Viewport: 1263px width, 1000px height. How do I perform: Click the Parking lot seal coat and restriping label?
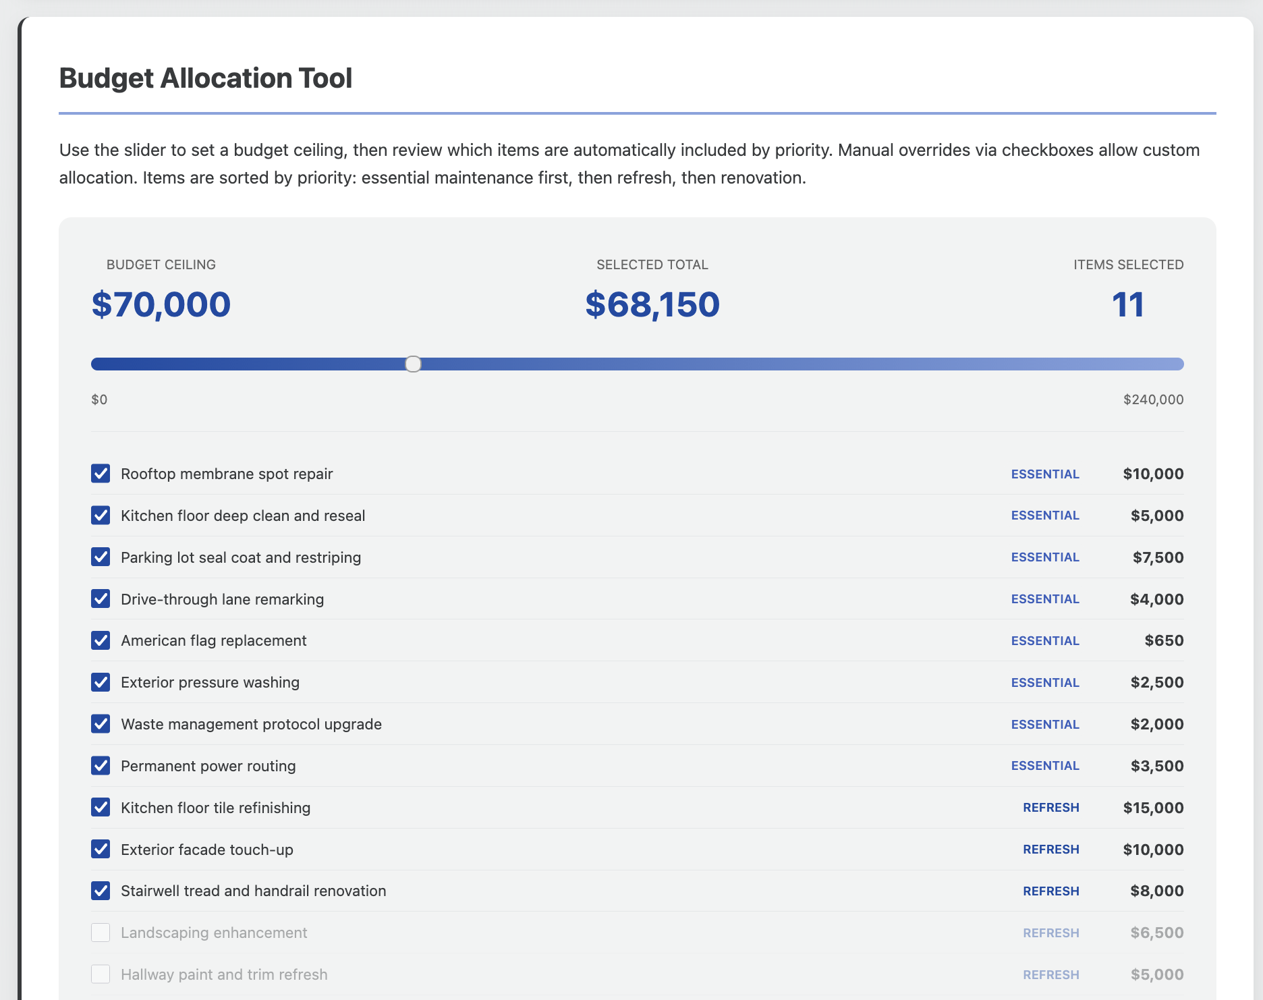(x=241, y=557)
